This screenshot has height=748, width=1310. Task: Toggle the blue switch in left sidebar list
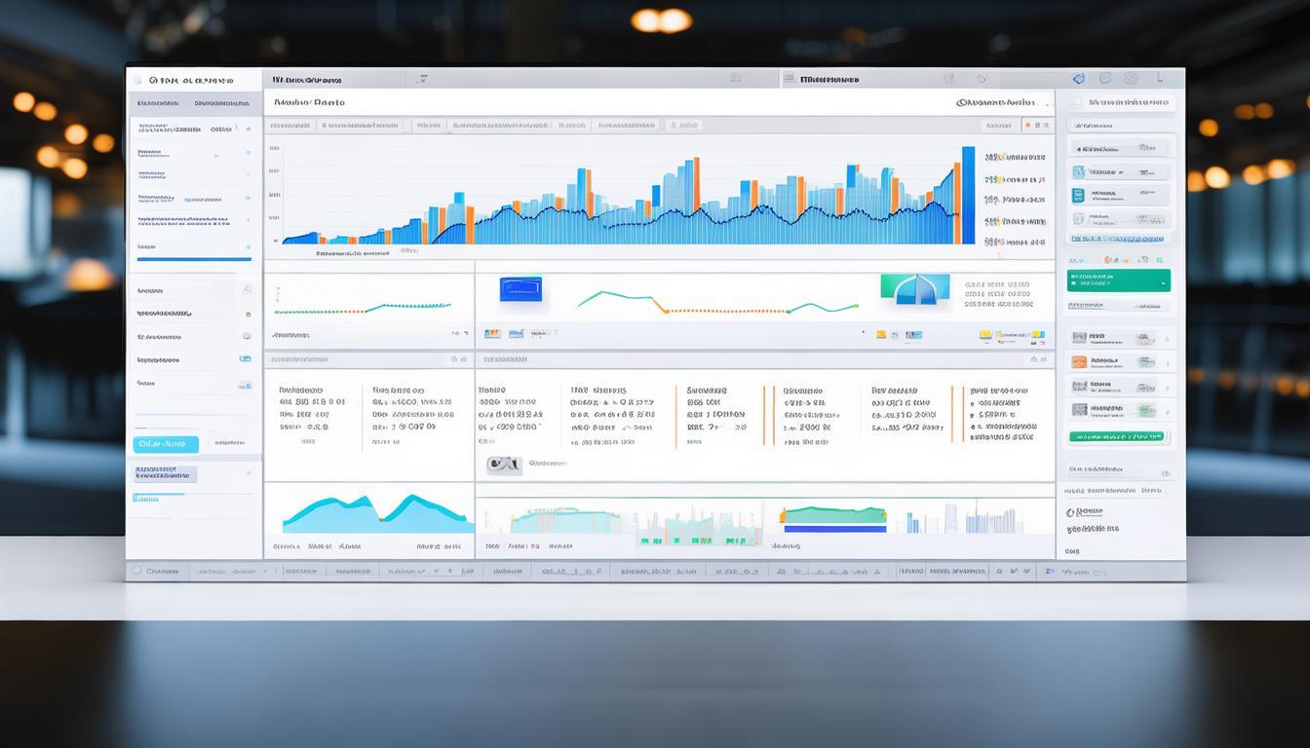pos(246,359)
